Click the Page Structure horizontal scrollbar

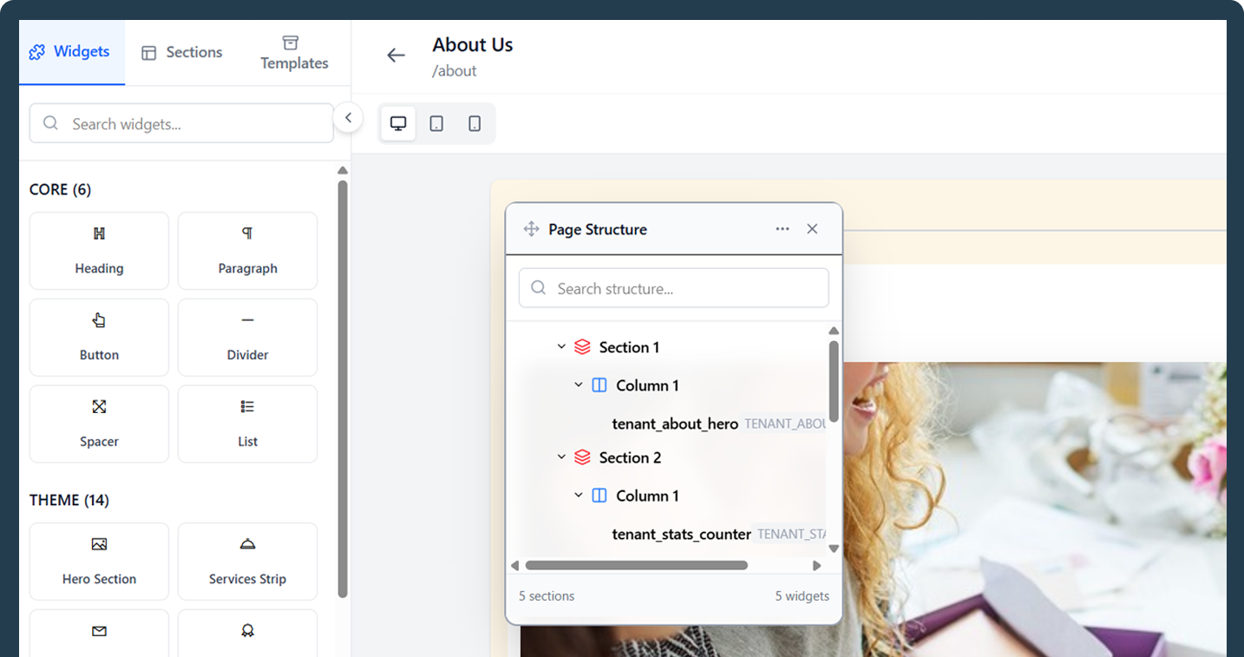pyautogui.click(x=637, y=565)
